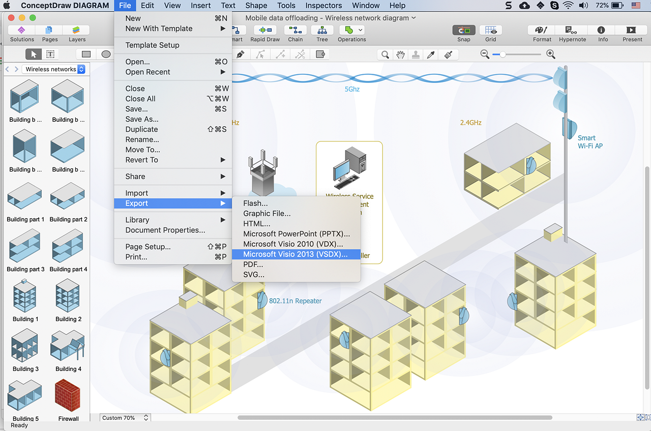Select the hand pan tool

coord(401,54)
